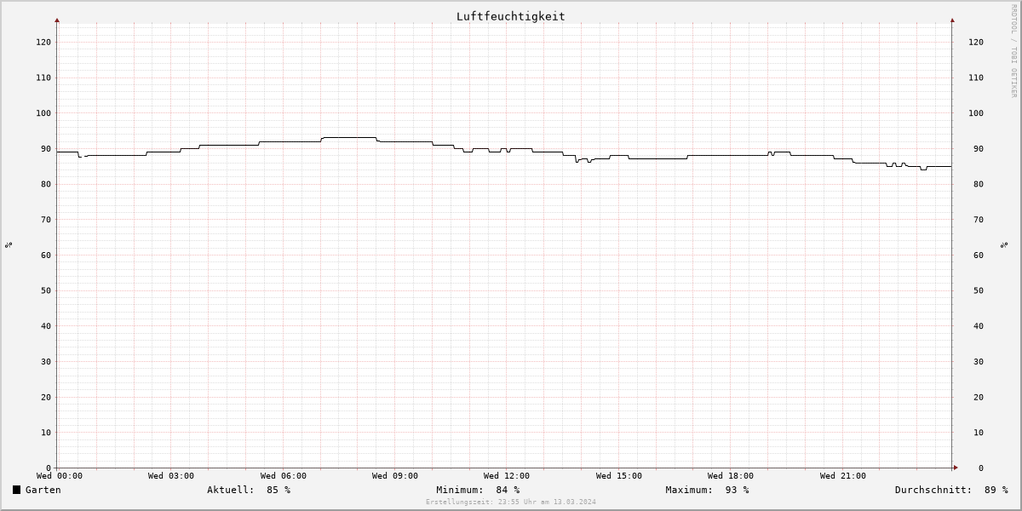Click the 50 label on the left axis

[46, 290]
